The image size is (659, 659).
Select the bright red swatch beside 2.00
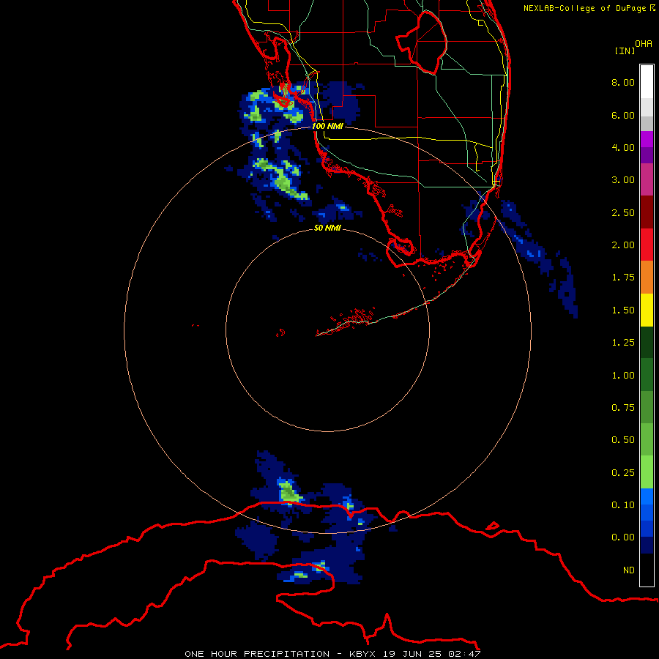647,245
